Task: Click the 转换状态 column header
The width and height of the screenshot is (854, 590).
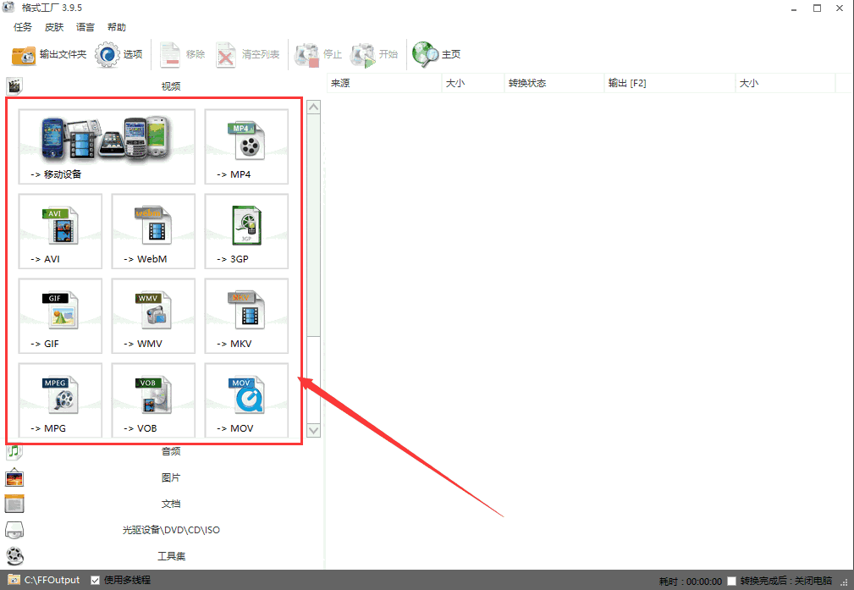Action: [x=526, y=83]
